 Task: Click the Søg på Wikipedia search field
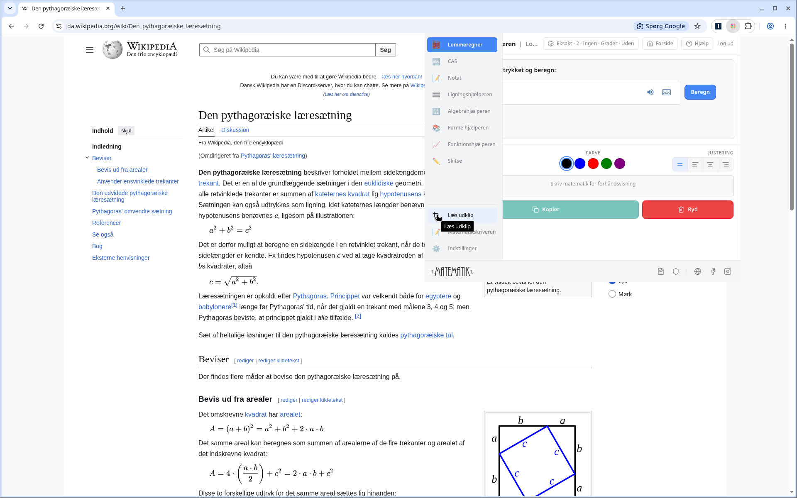[x=287, y=50]
